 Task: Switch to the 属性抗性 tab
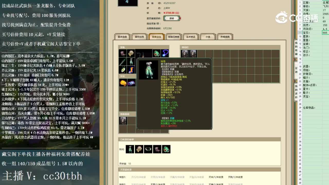click(x=140, y=37)
